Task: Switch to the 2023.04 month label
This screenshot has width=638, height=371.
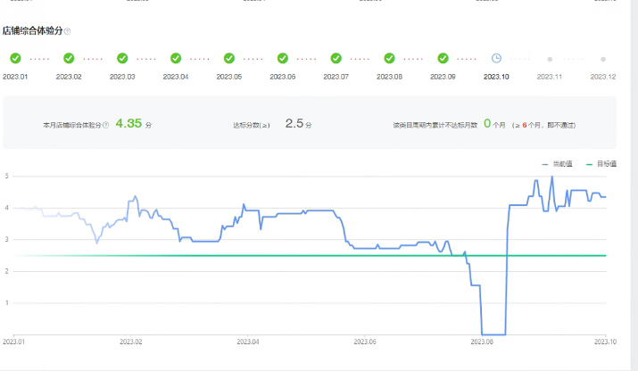Action: pyautogui.click(x=176, y=77)
